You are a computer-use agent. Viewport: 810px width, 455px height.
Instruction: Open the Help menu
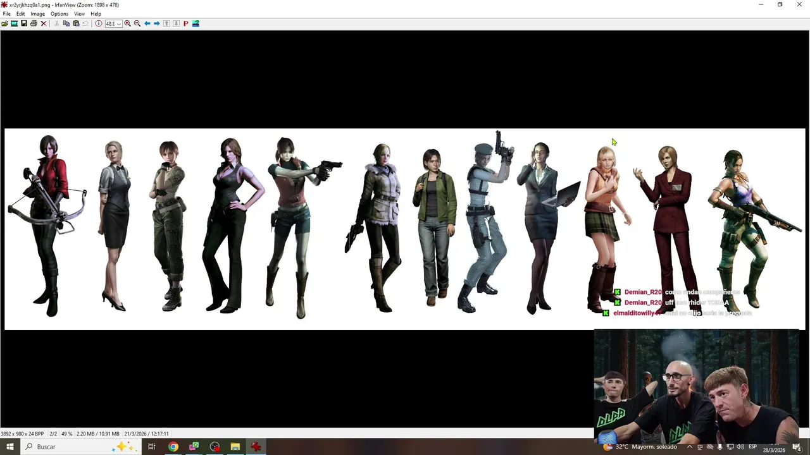96,14
